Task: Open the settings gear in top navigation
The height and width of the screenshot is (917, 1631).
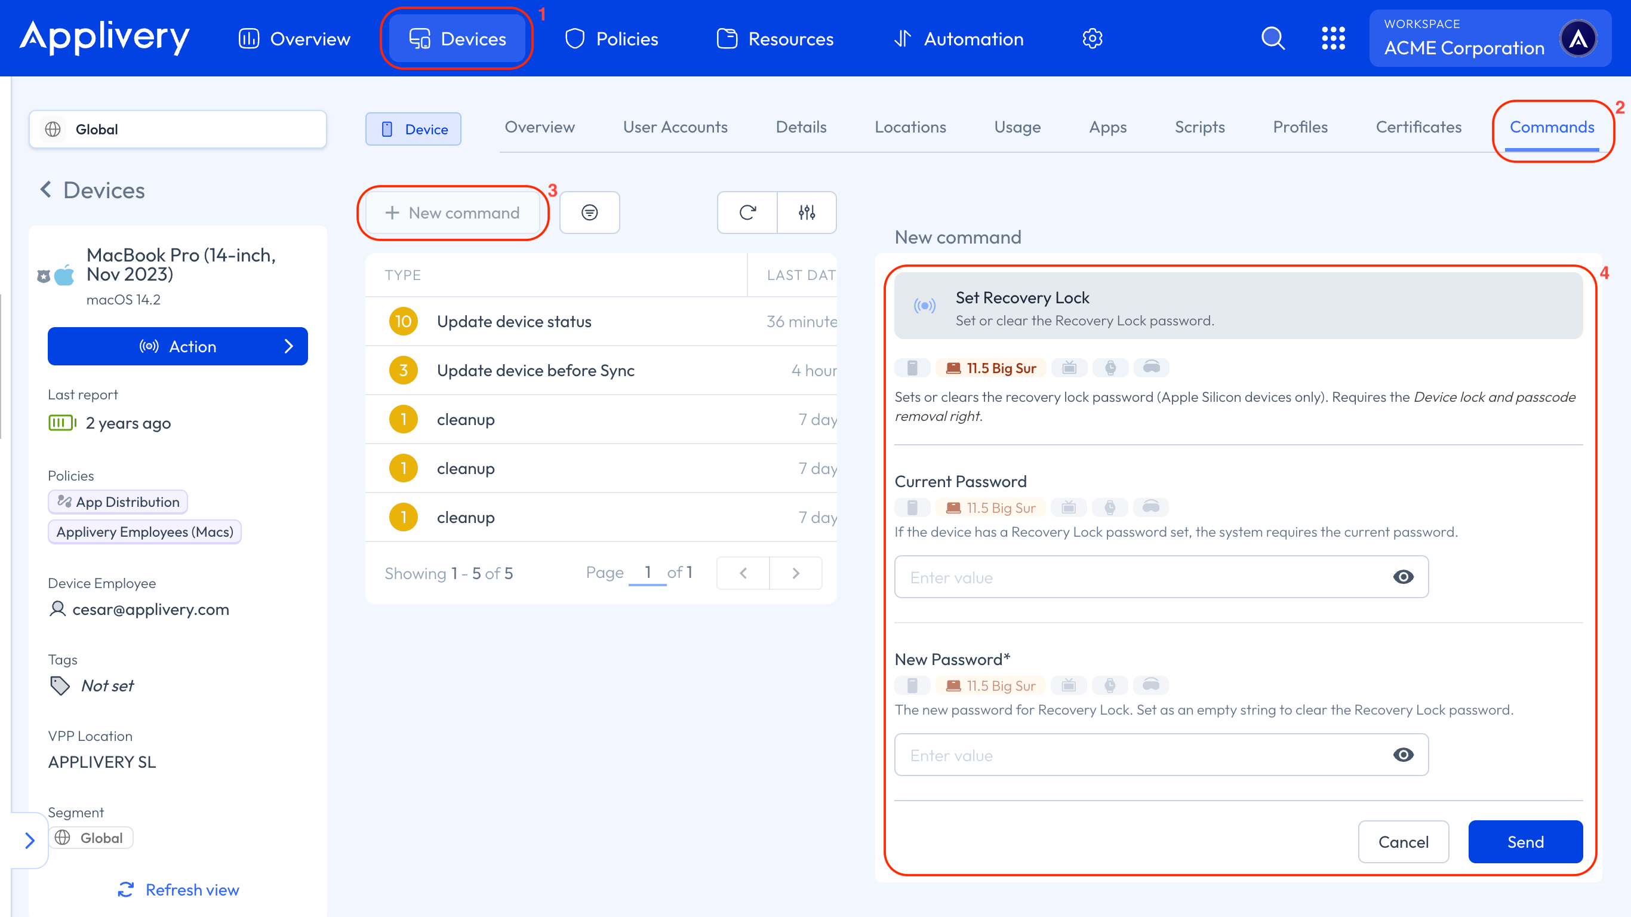Action: 1092,39
